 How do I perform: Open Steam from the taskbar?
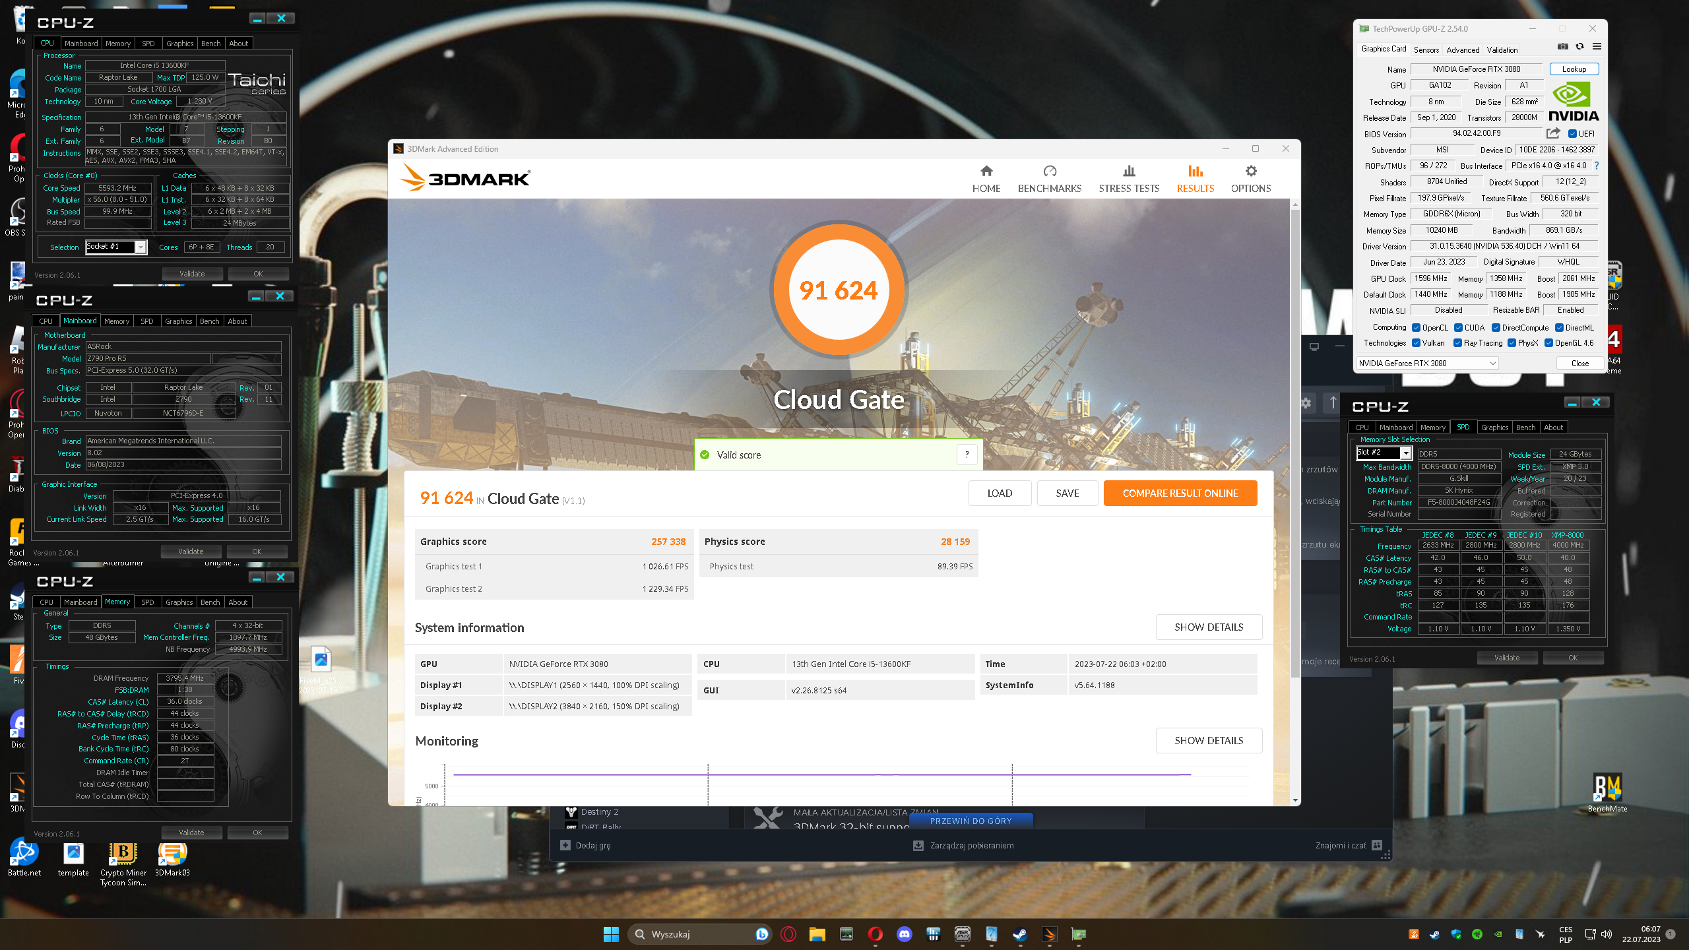pyautogui.click(x=1020, y=934)
